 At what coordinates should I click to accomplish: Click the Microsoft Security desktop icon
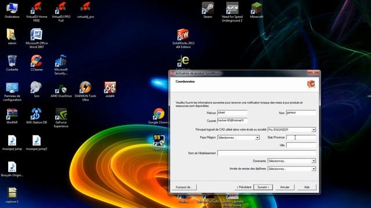(61, 65)
